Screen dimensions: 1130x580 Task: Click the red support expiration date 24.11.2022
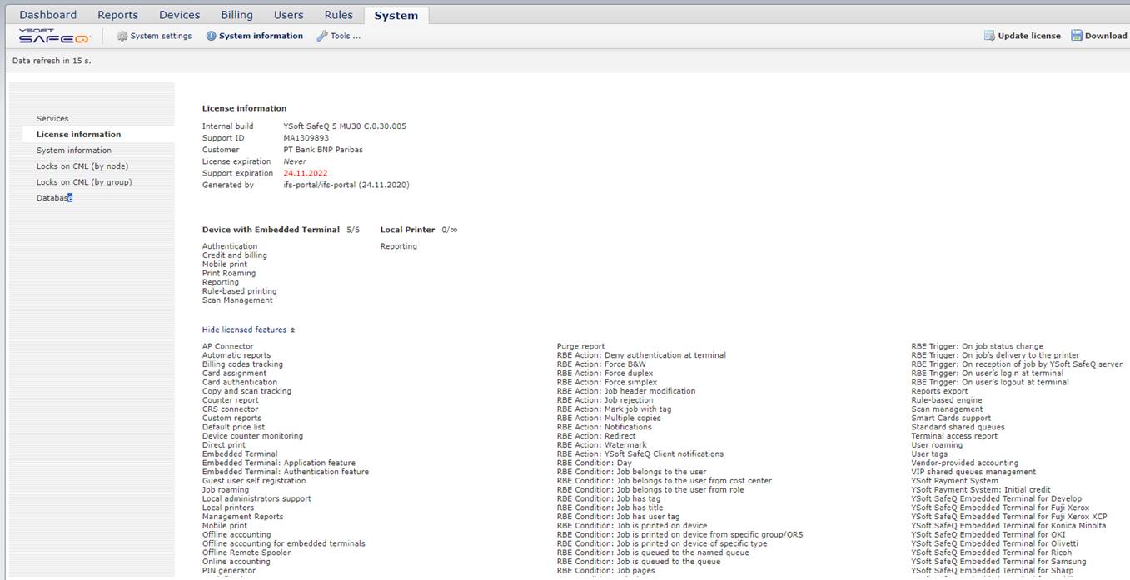pos(306,173)
